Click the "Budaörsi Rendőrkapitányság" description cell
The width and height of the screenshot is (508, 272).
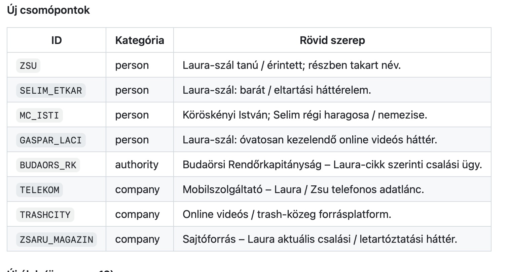point(332,165)
